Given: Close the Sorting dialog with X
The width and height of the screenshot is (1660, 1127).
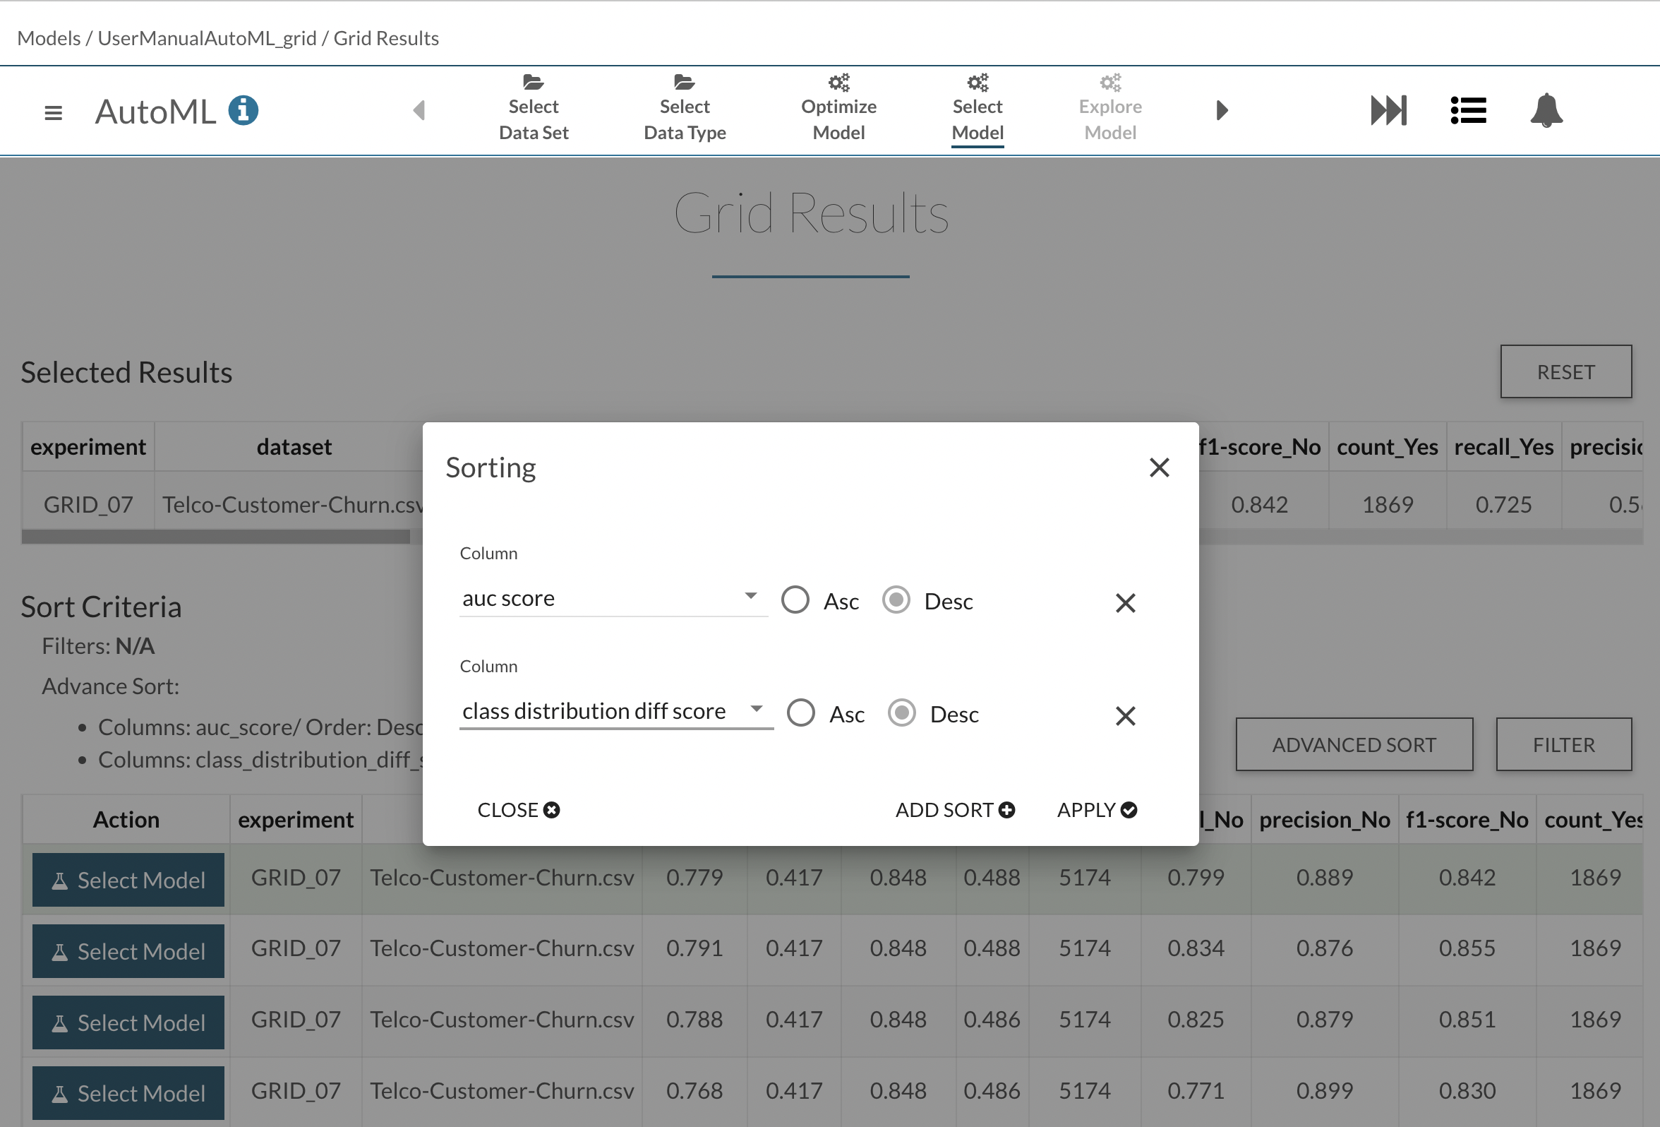Looking at the screenshot, I should coord(1159,467).
